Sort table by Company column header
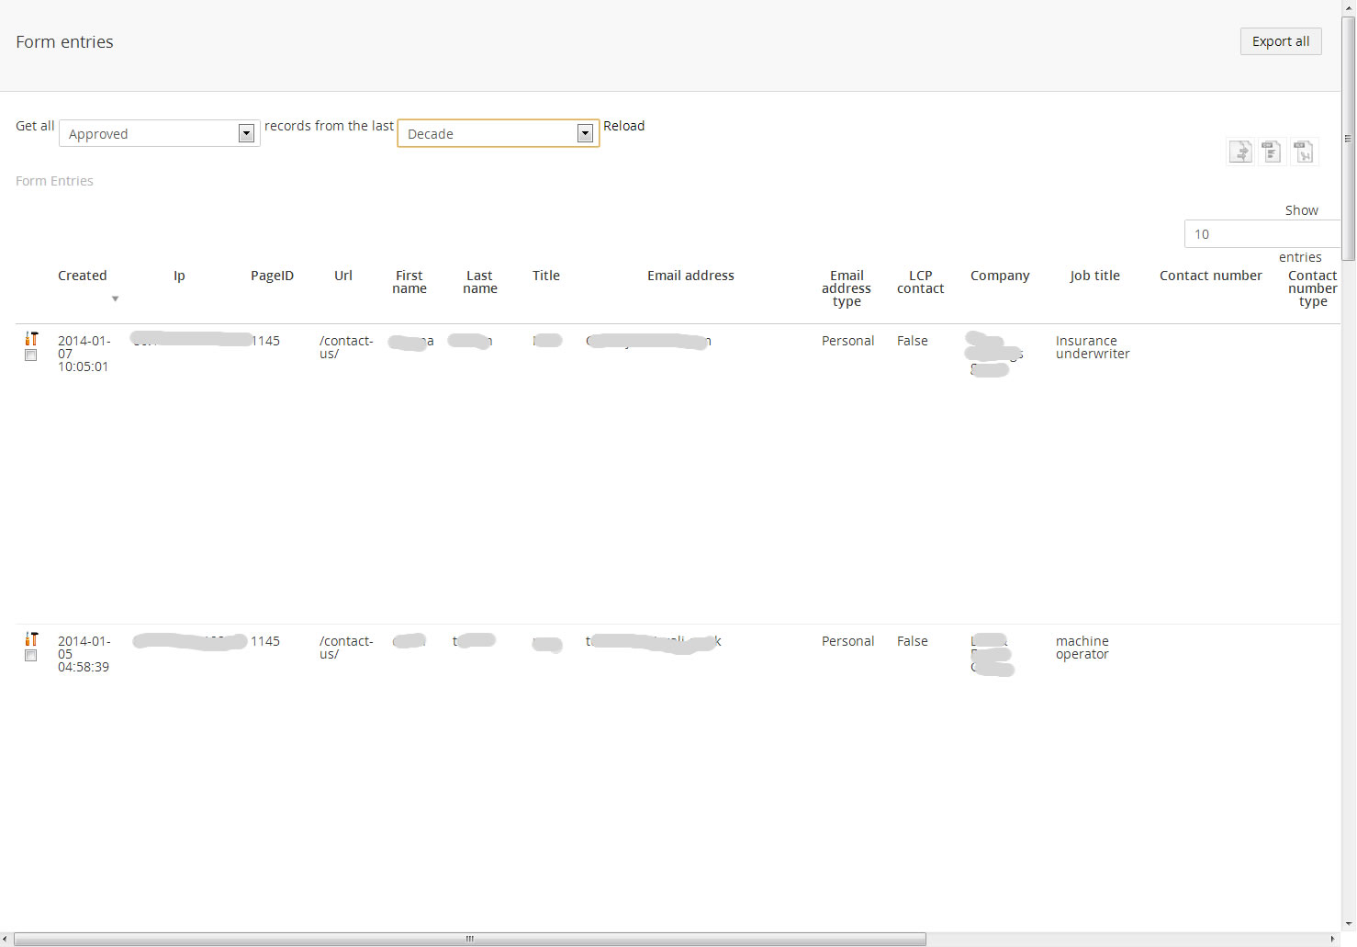 1000,276
